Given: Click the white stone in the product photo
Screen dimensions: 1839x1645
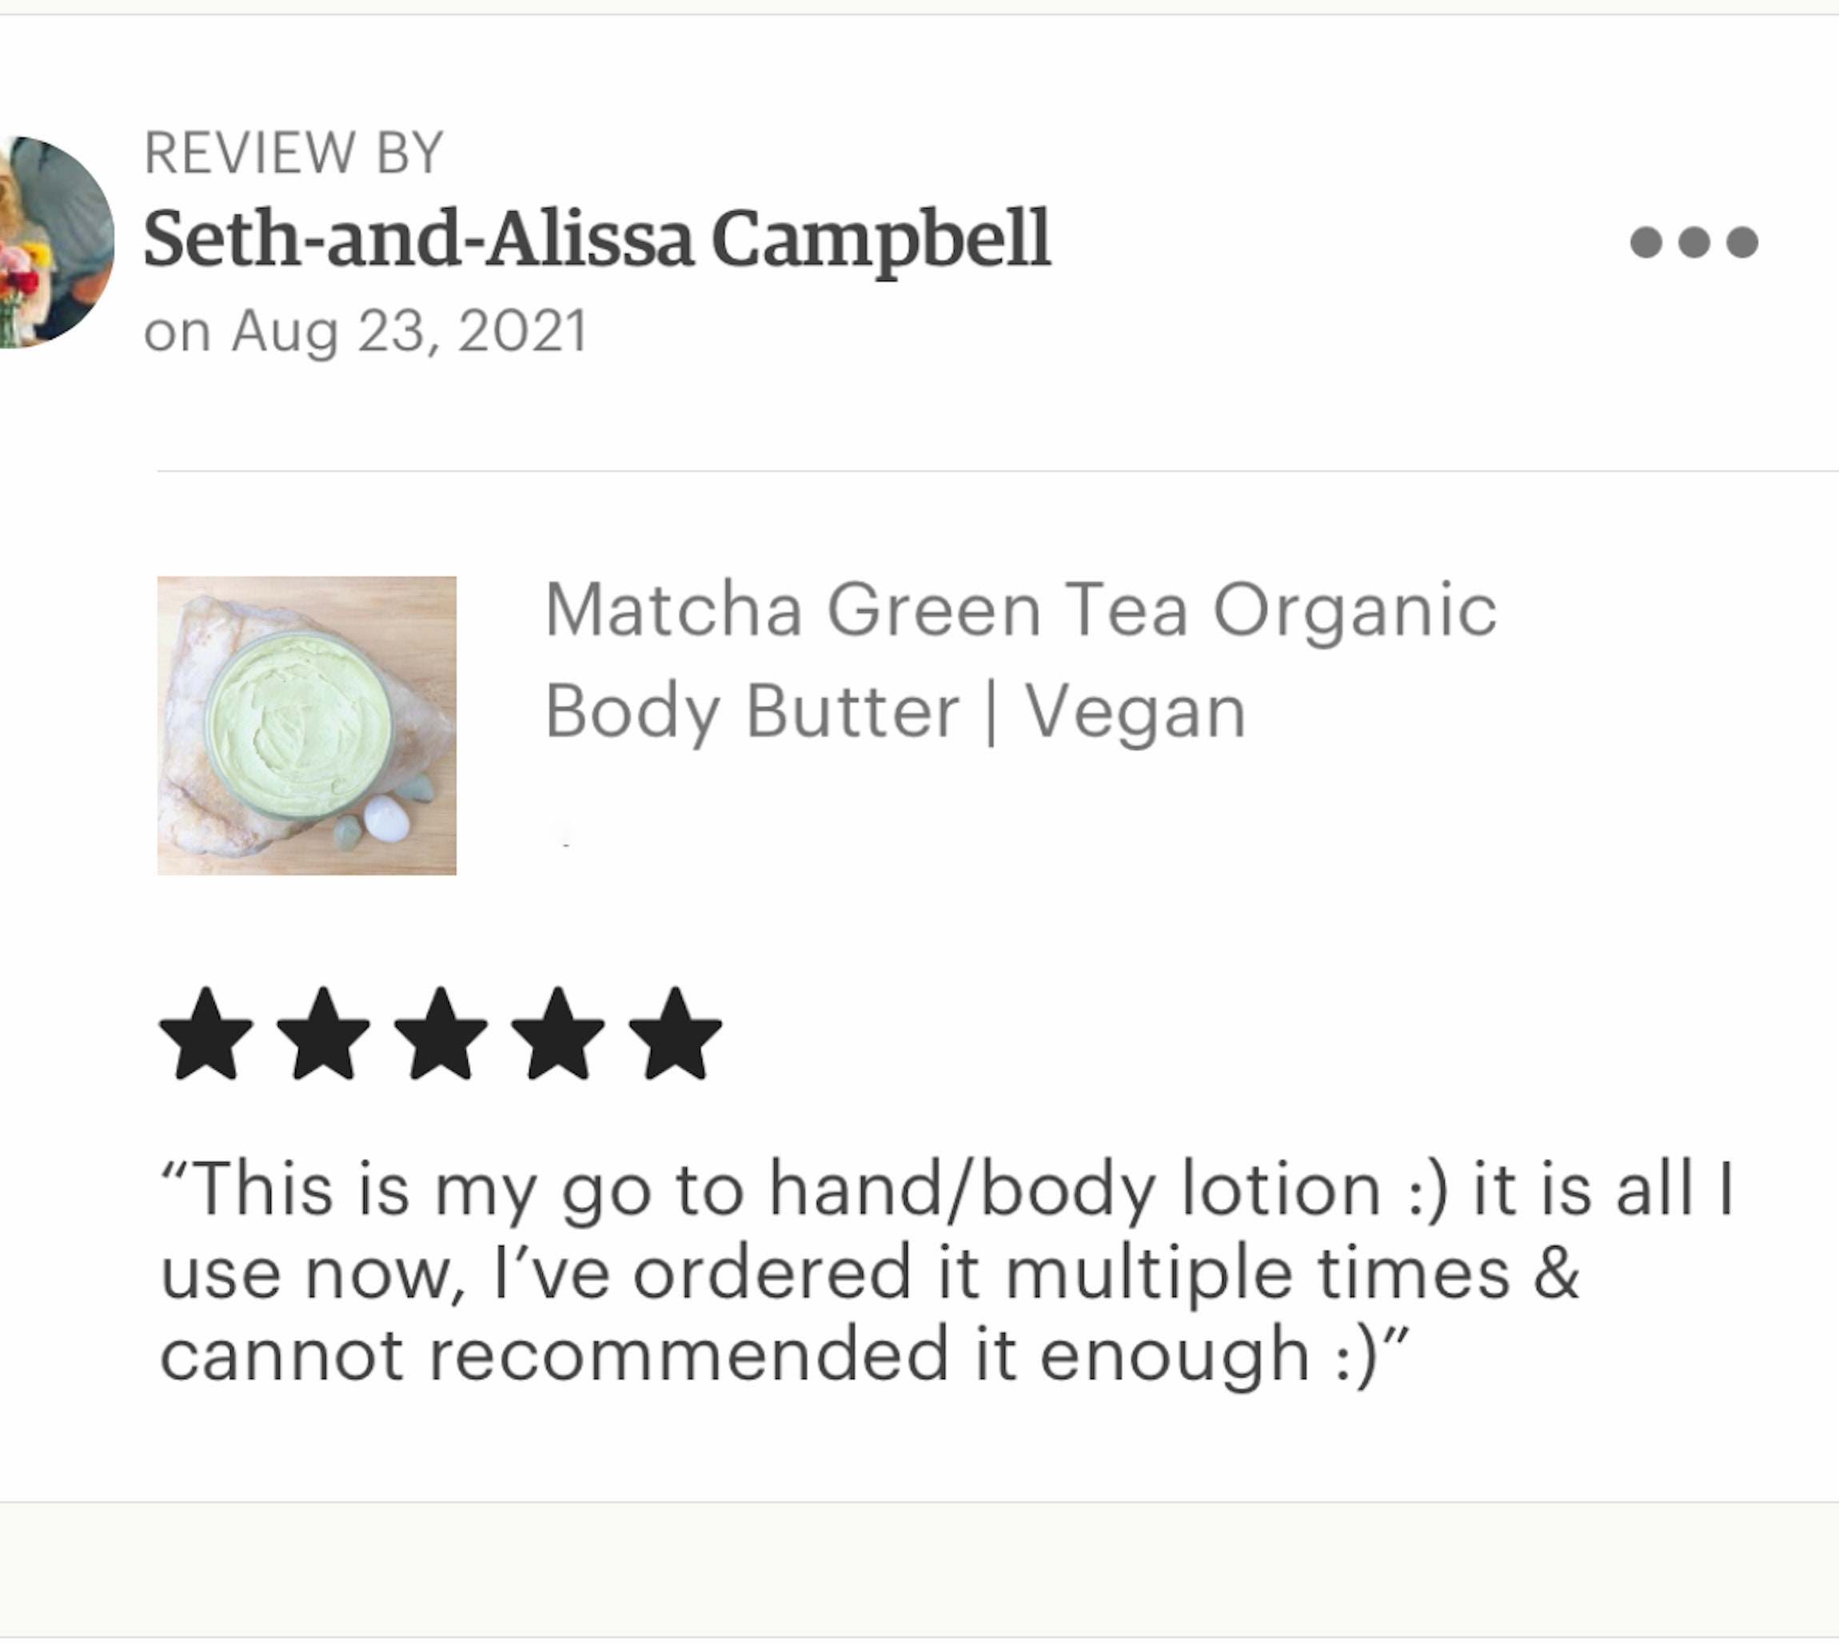Looking at the screenshot, I should (386, 819).
